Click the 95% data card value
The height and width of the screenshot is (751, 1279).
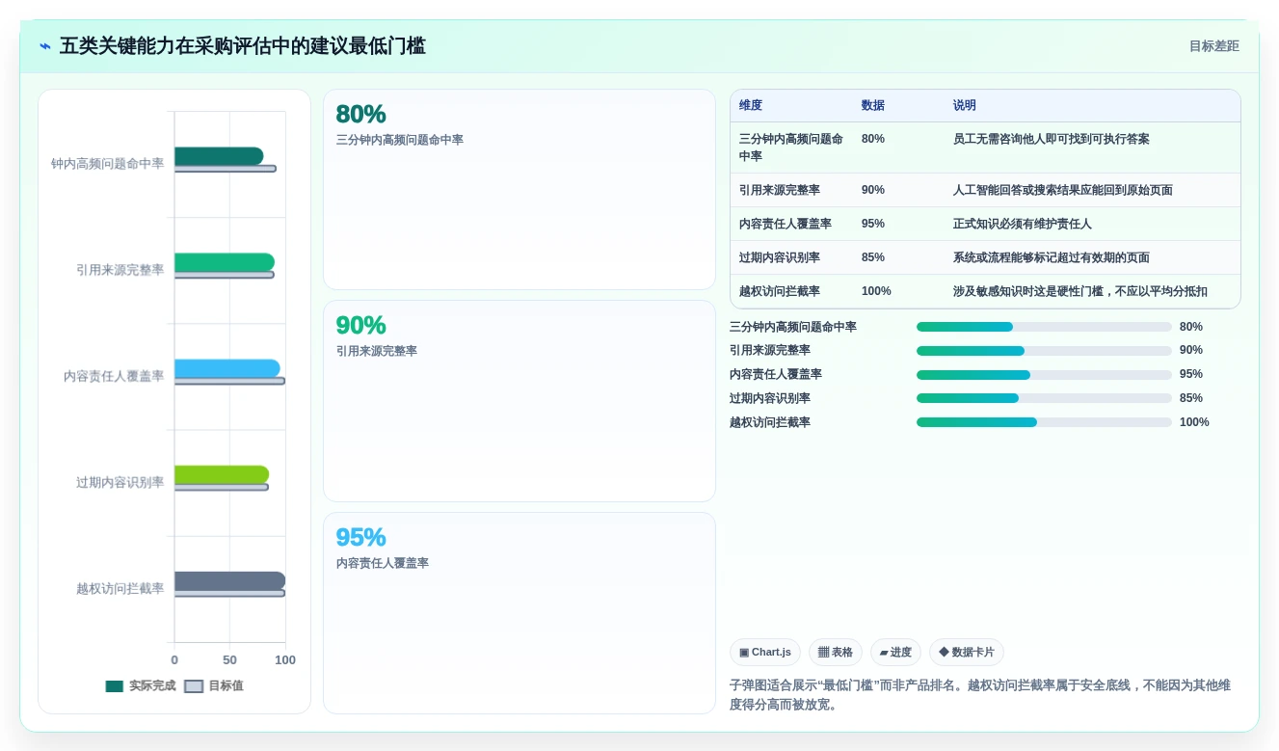click(360, 538)
